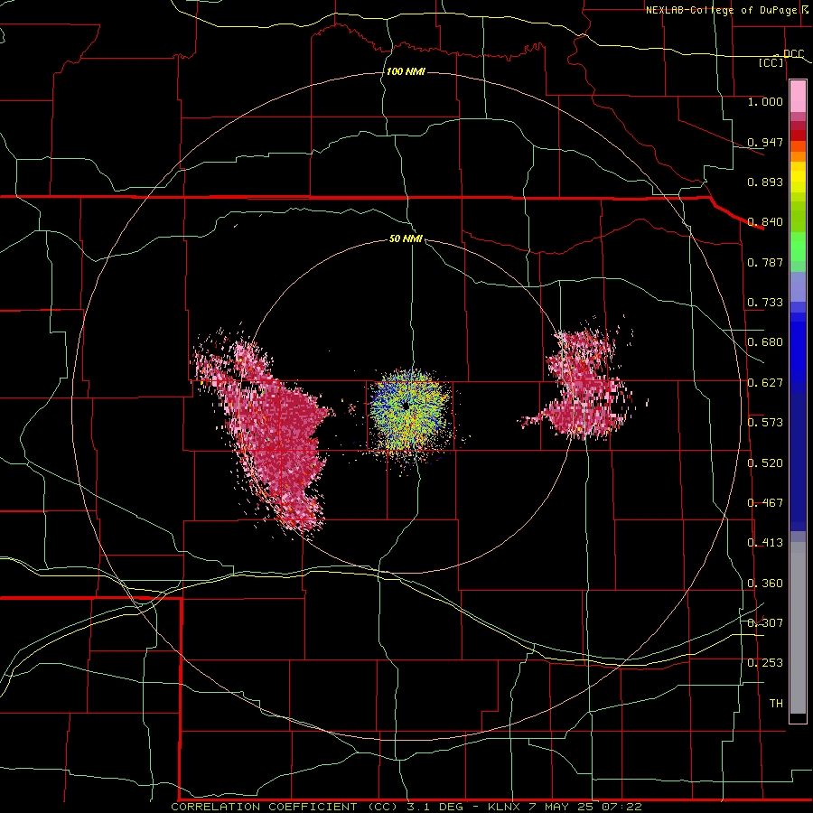
Task: Click the CORRELATION COEFFICIENT (CC) caption text
Action: (x=285, y=807)
